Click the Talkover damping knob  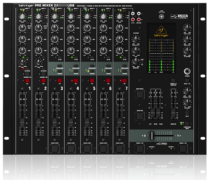coord(136,61)
